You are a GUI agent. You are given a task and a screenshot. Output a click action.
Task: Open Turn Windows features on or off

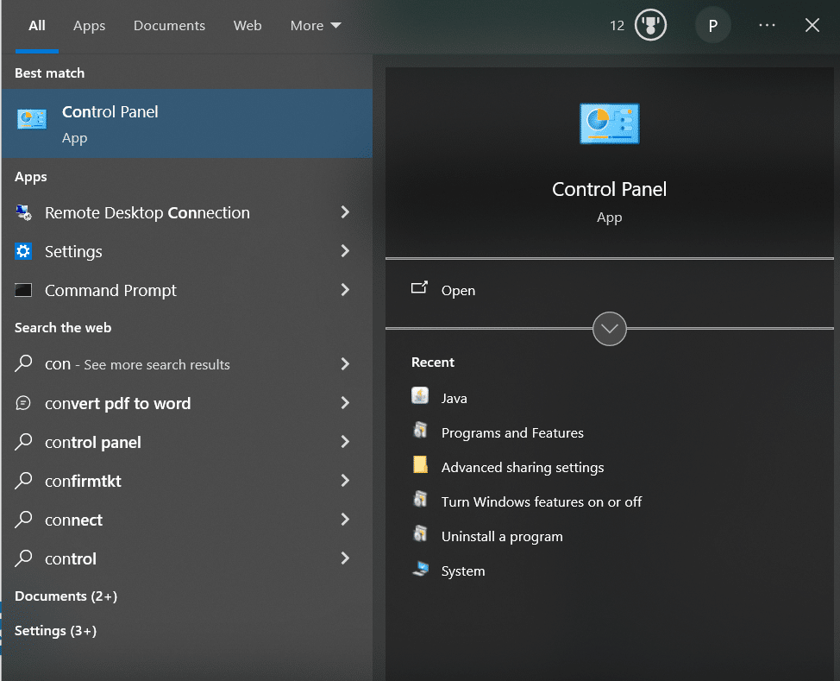point(541,501)
